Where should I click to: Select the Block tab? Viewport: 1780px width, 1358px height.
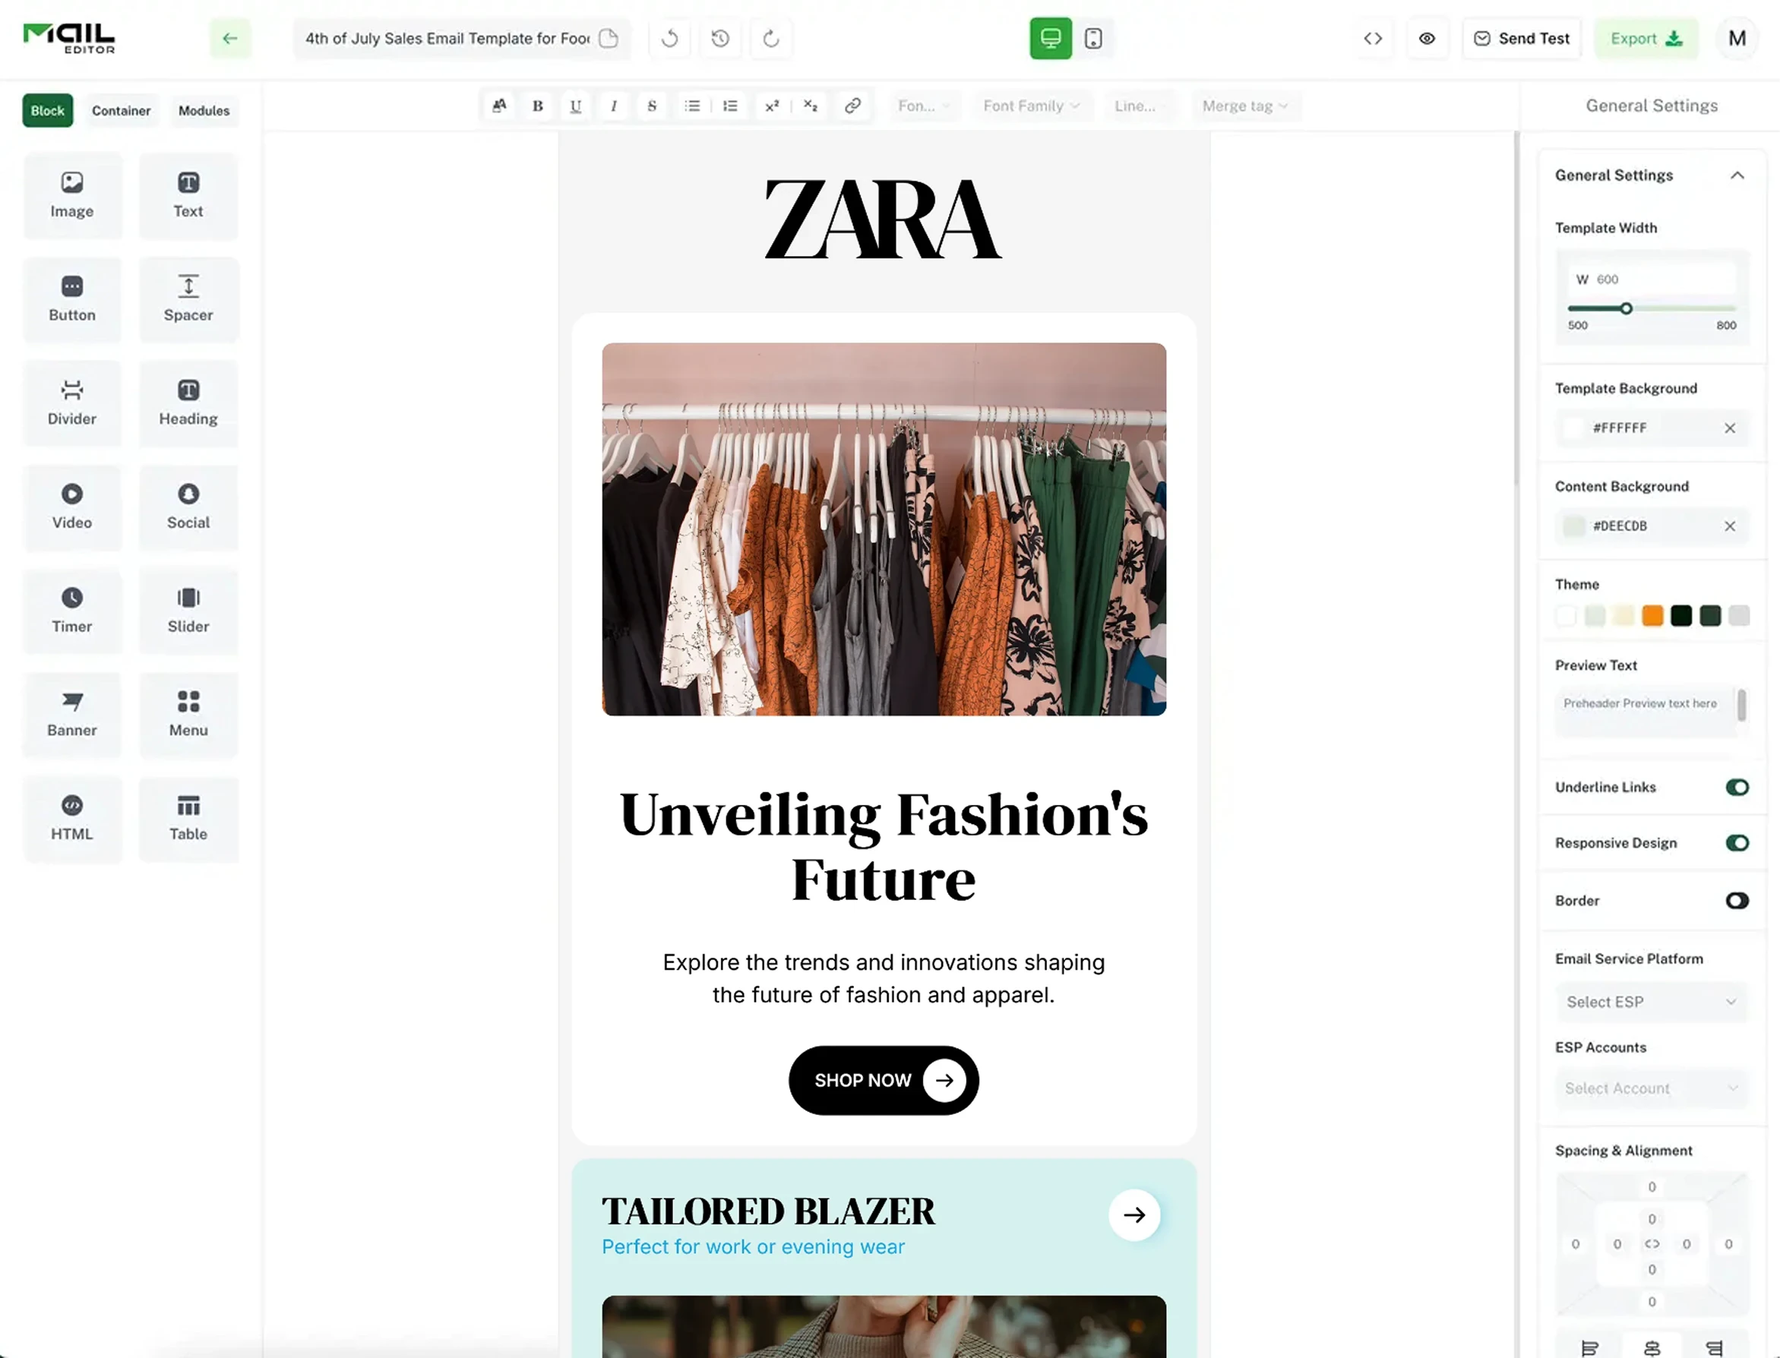tap(48, 111)
